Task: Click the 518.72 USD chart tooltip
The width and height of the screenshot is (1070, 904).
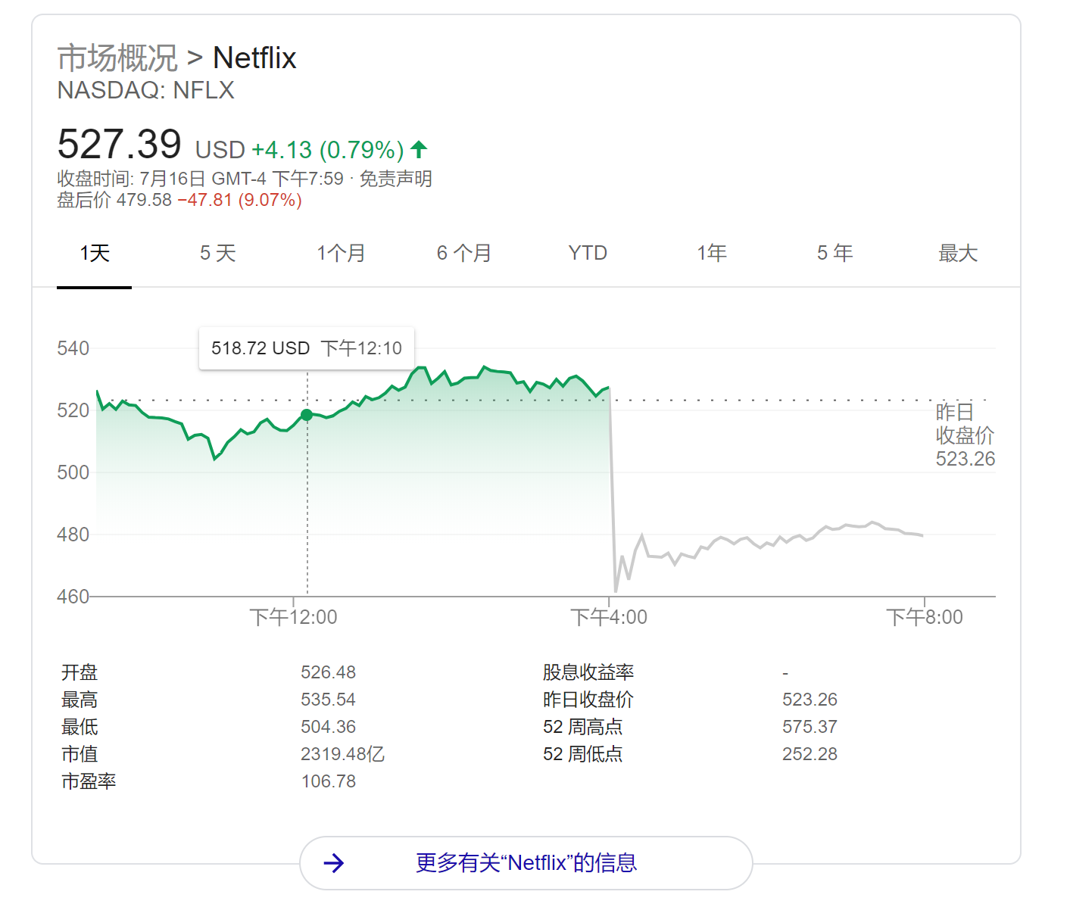Action: [x=307, y=348]
